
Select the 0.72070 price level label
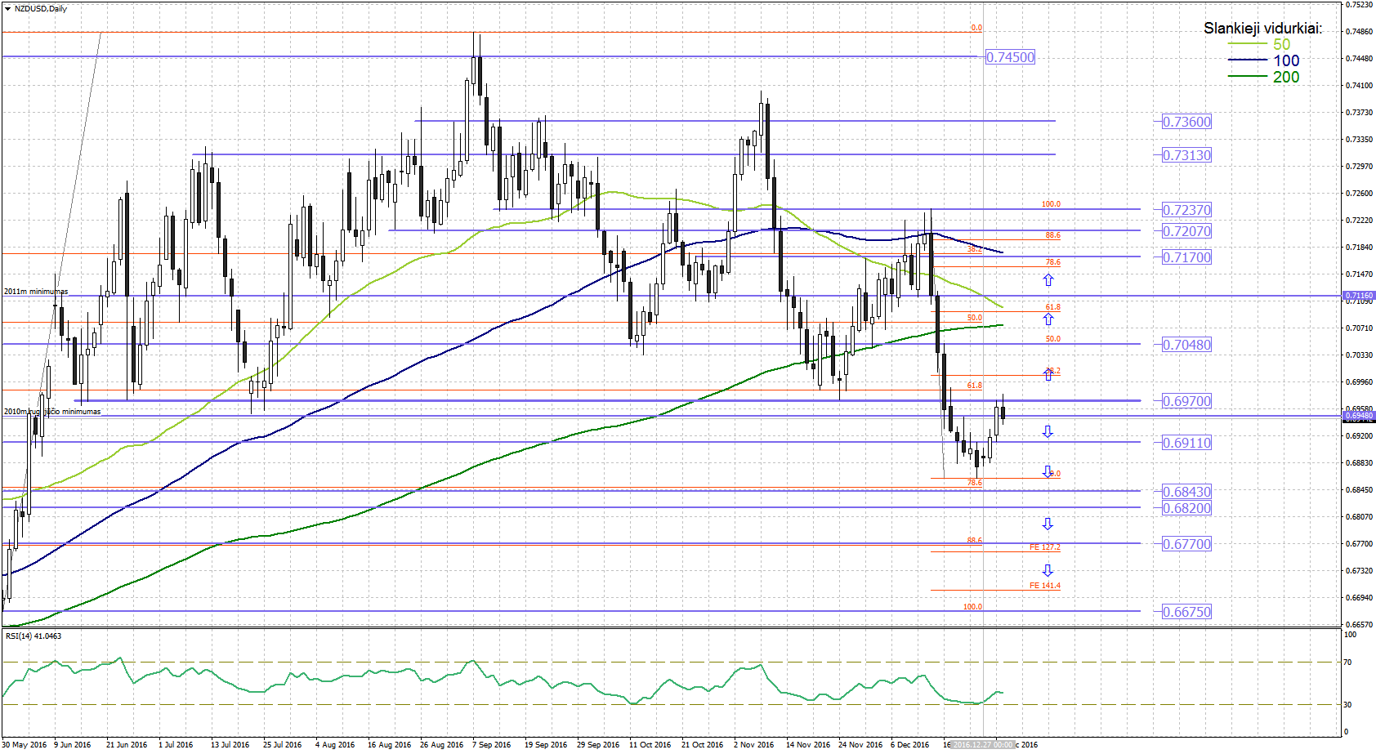pyautogui.click(x=1186, y=231)
